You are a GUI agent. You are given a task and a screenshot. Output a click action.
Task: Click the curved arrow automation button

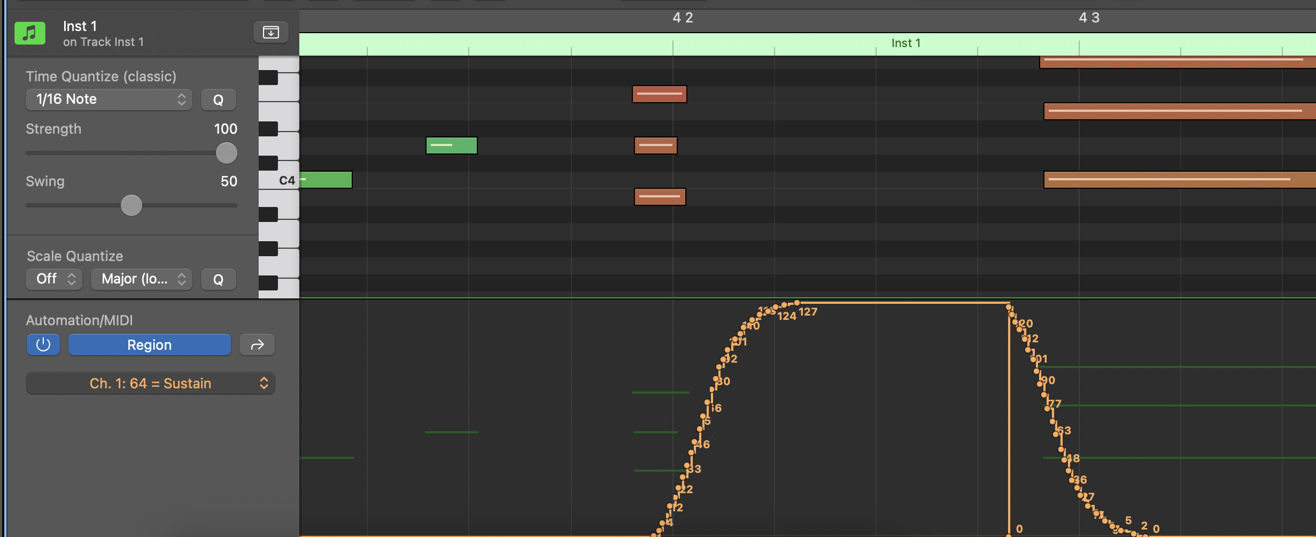click(257, 345)
